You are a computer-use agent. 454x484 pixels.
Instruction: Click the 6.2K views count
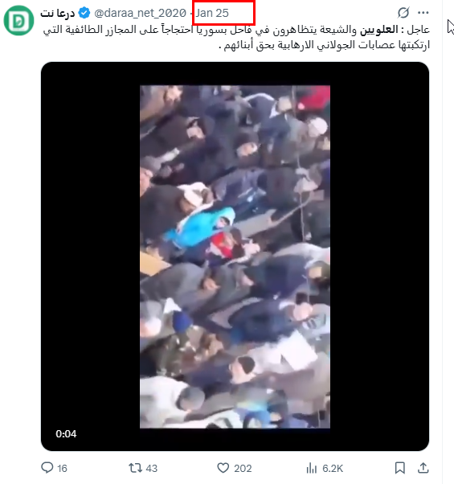click(x=333, y=468)
